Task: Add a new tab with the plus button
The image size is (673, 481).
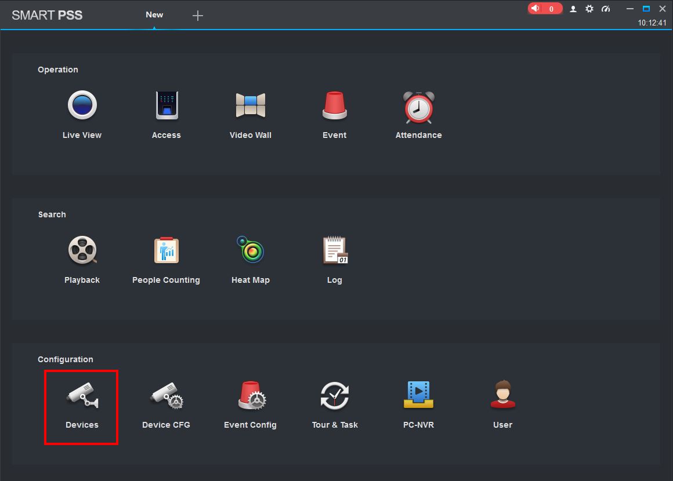Action: click(x=197, y=16)
